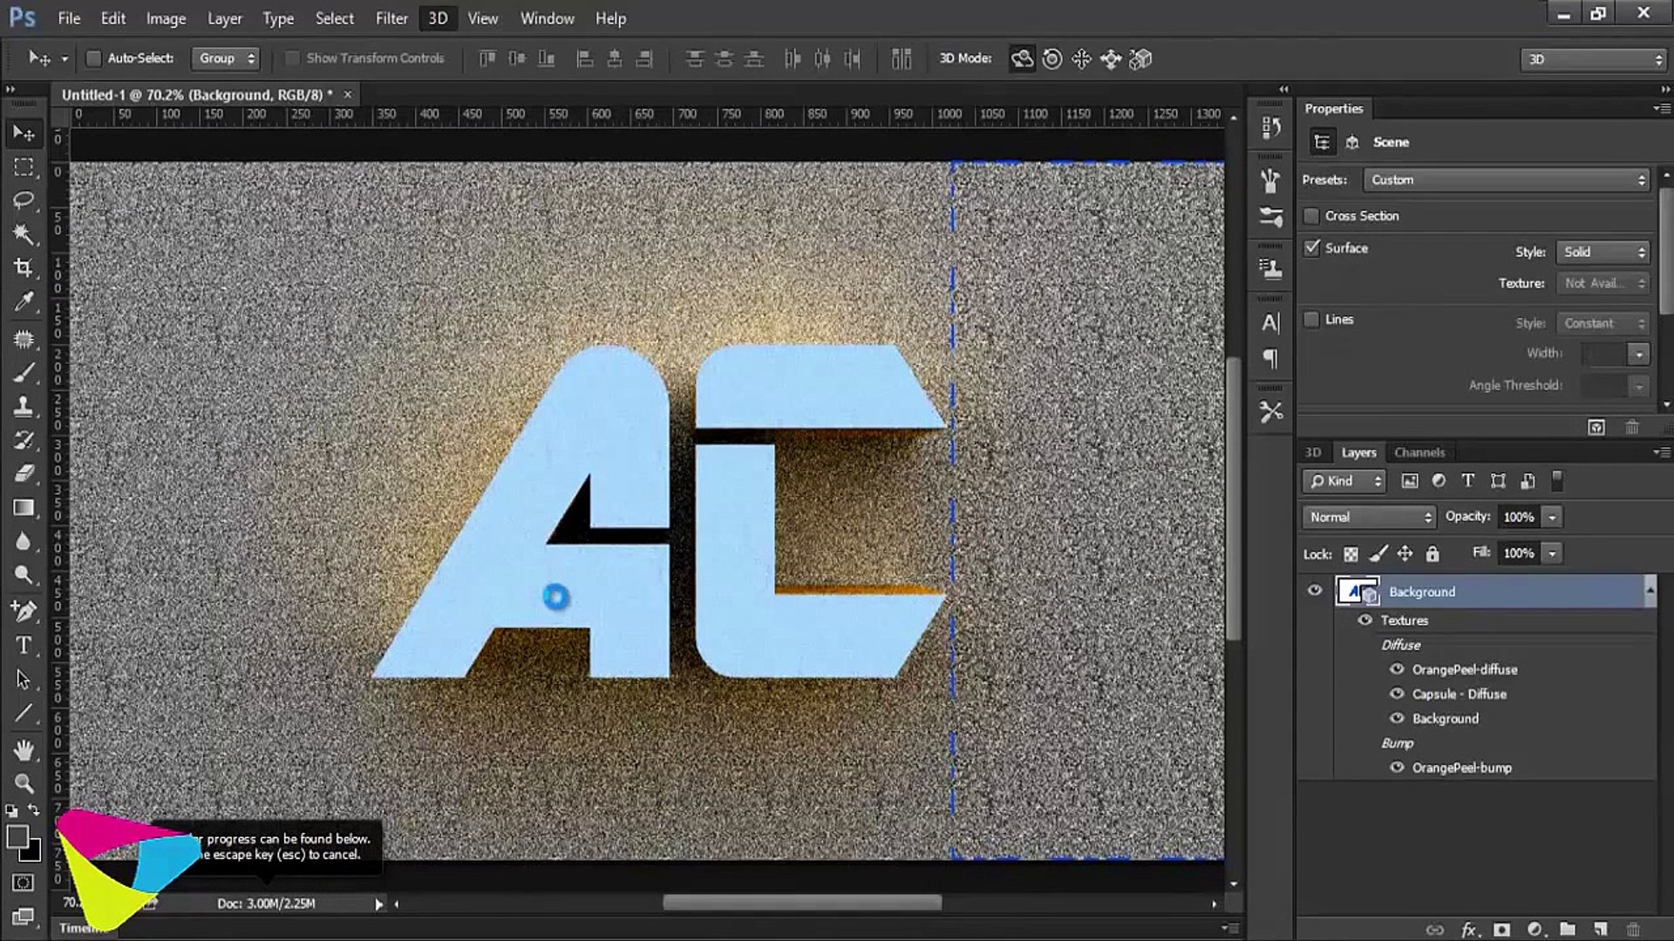Select the Crop tool
Screen dimensions: 1674x941
pyautogui.click(x=24, y=267)
